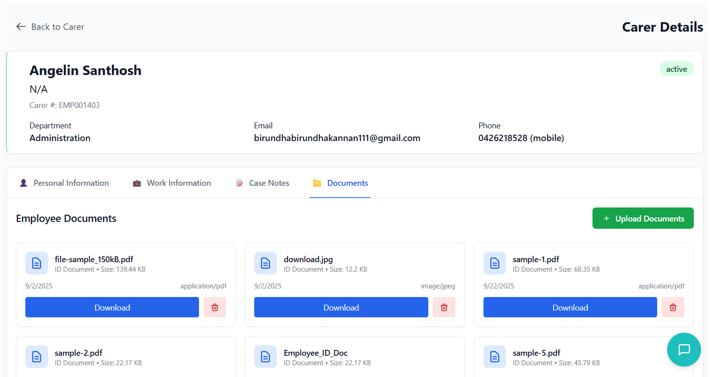The image size is (711, 377).
Task: Click the back arrow icon
Action: pyautogui.click(x=21, y=27)
